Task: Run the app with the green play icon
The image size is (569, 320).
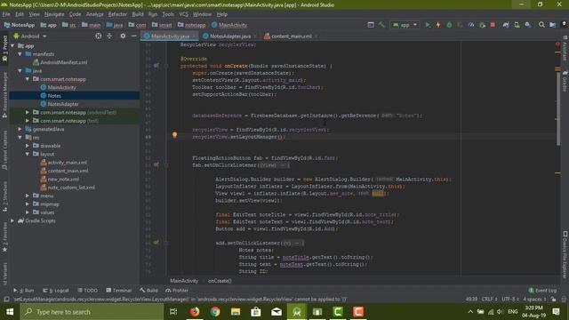Action: point(428,25)
